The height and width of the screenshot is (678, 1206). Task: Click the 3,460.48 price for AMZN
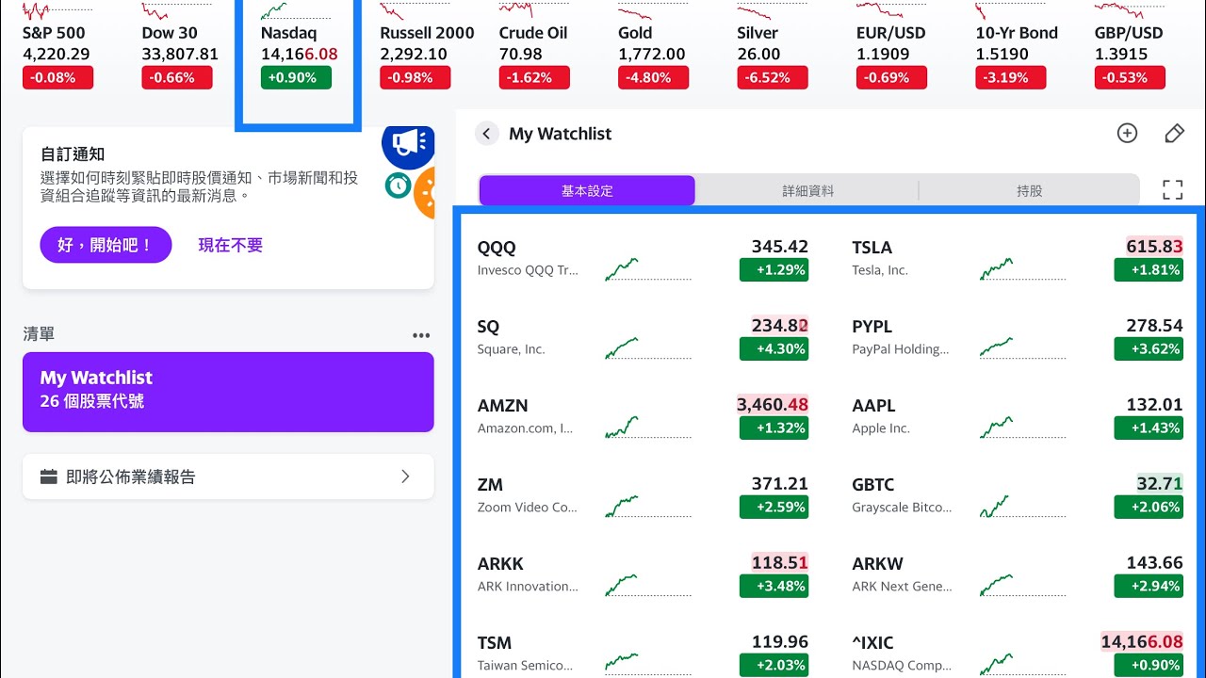[773, 405]
